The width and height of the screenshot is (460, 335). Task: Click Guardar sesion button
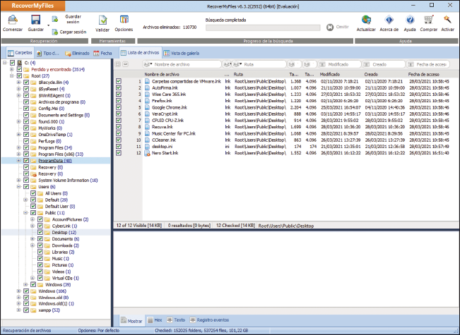[x=71, y=18]
